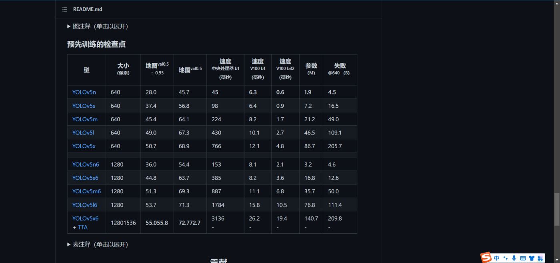This screenshot has height=263, width=560.
Task: Click the 速度 中央处理器 b1 column header
Action: coord(225,70)
